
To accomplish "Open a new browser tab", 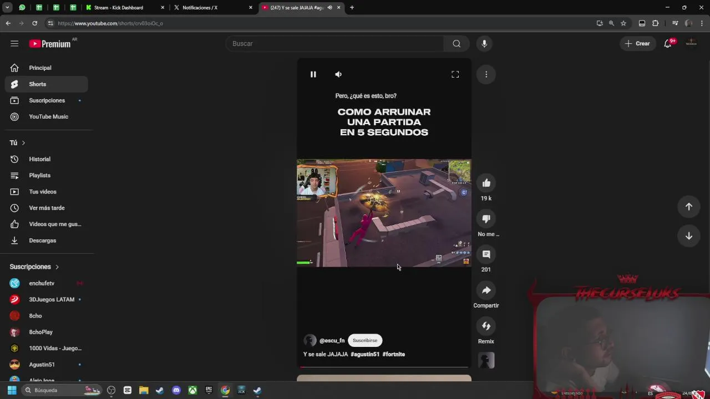I will tap(352, 8).
